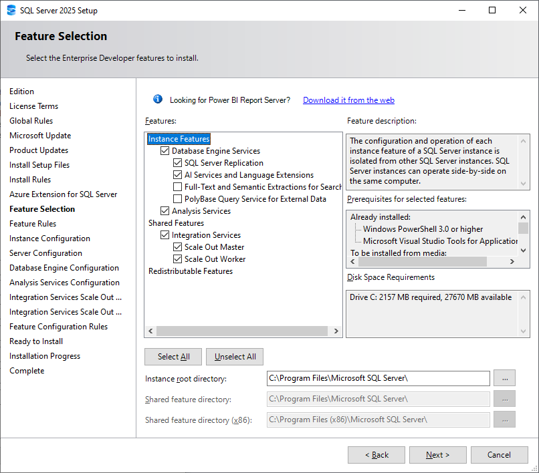Viewport: 539px width, 473px height.
Task: Enable Full-Text and Semantic Extractions checkbox
Action: tap(177, 187)
